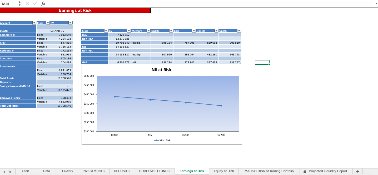The height and width of the screenshot is (175, 378).
Task: Click the Insert Function (fx) icon
Action: [43, 4]
